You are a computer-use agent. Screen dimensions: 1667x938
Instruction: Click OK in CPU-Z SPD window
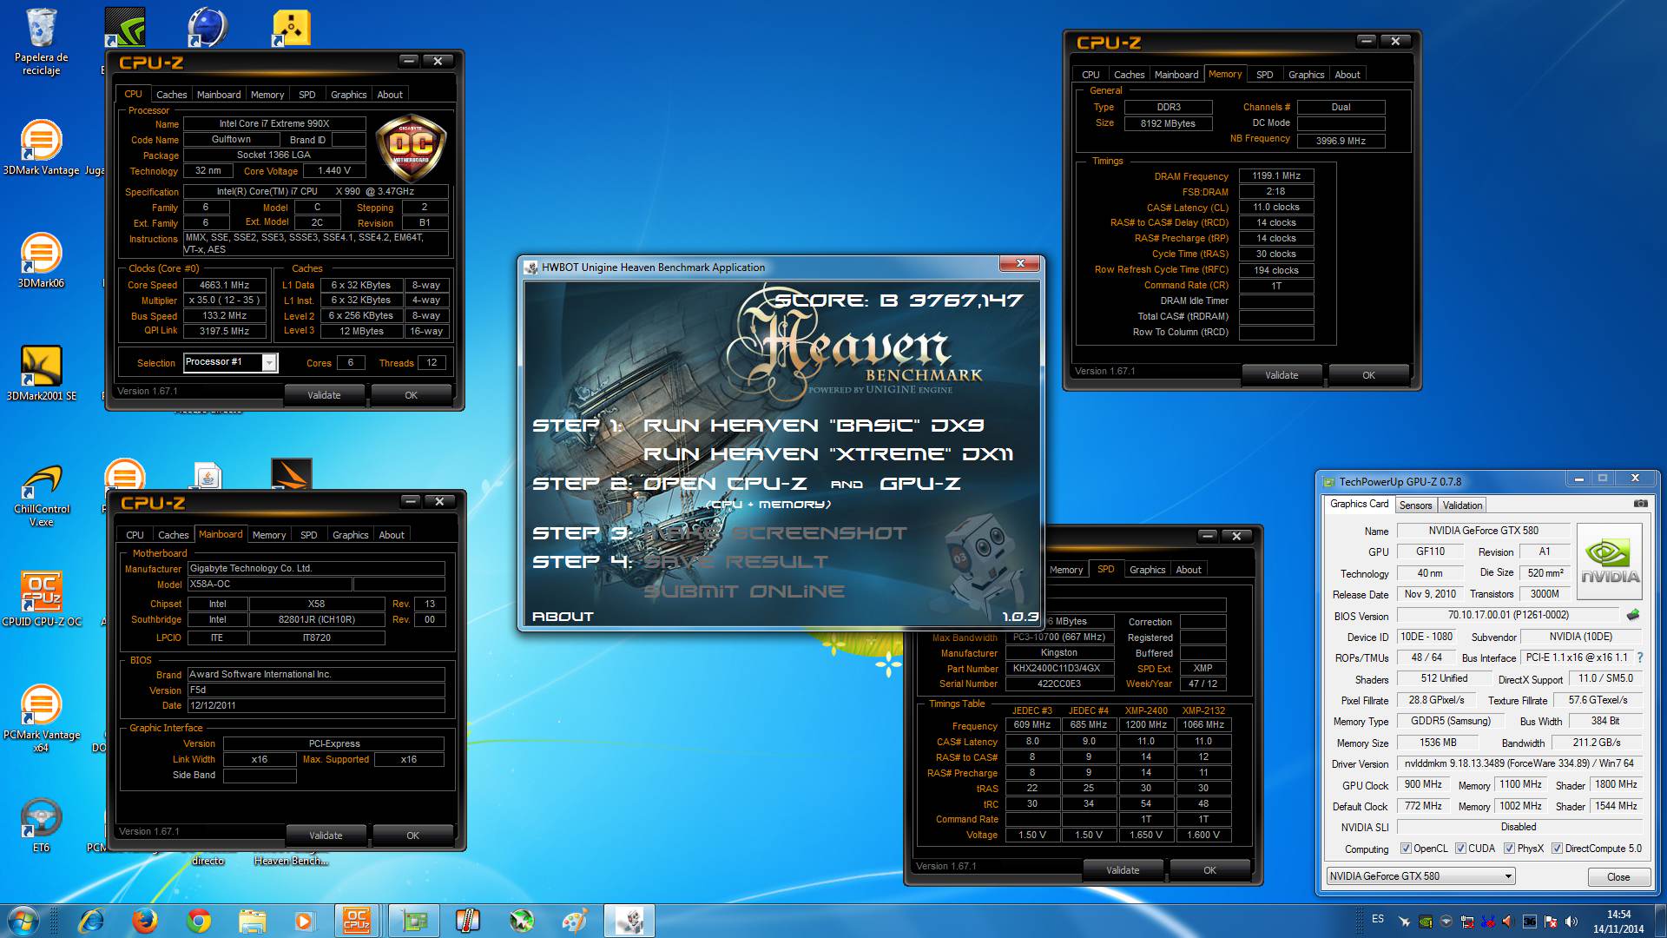[1209, 870]
